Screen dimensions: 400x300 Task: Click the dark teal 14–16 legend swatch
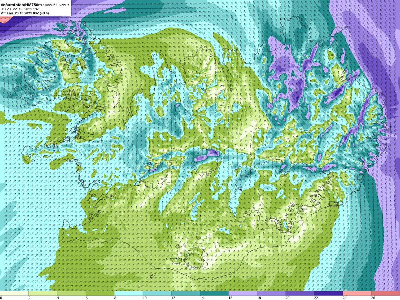click(x=214, y=293)
